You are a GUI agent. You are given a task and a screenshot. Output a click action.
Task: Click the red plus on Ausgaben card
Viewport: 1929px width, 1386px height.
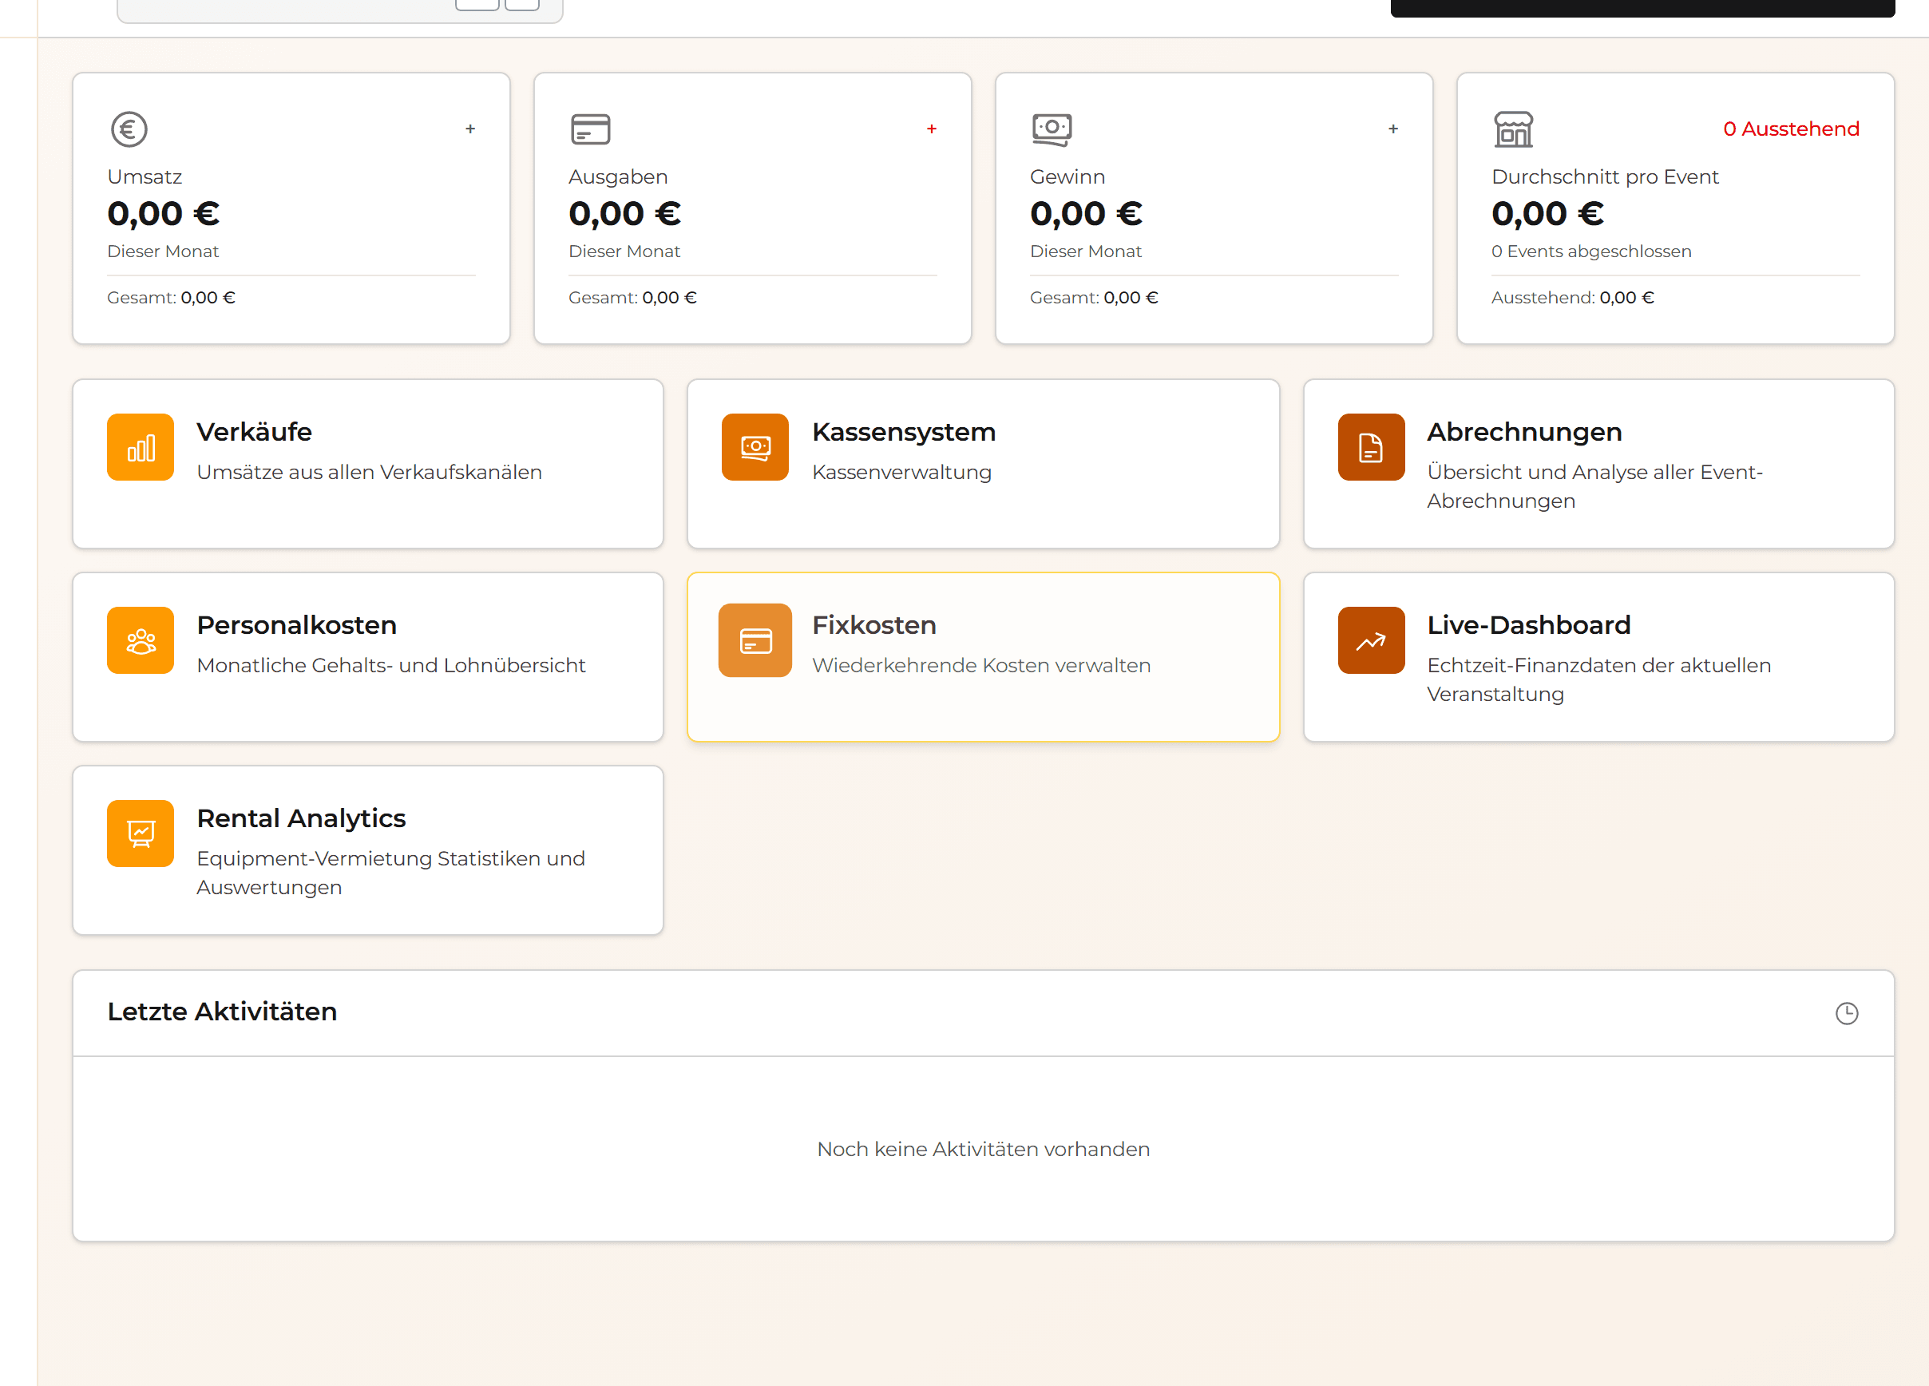point(931,129)
